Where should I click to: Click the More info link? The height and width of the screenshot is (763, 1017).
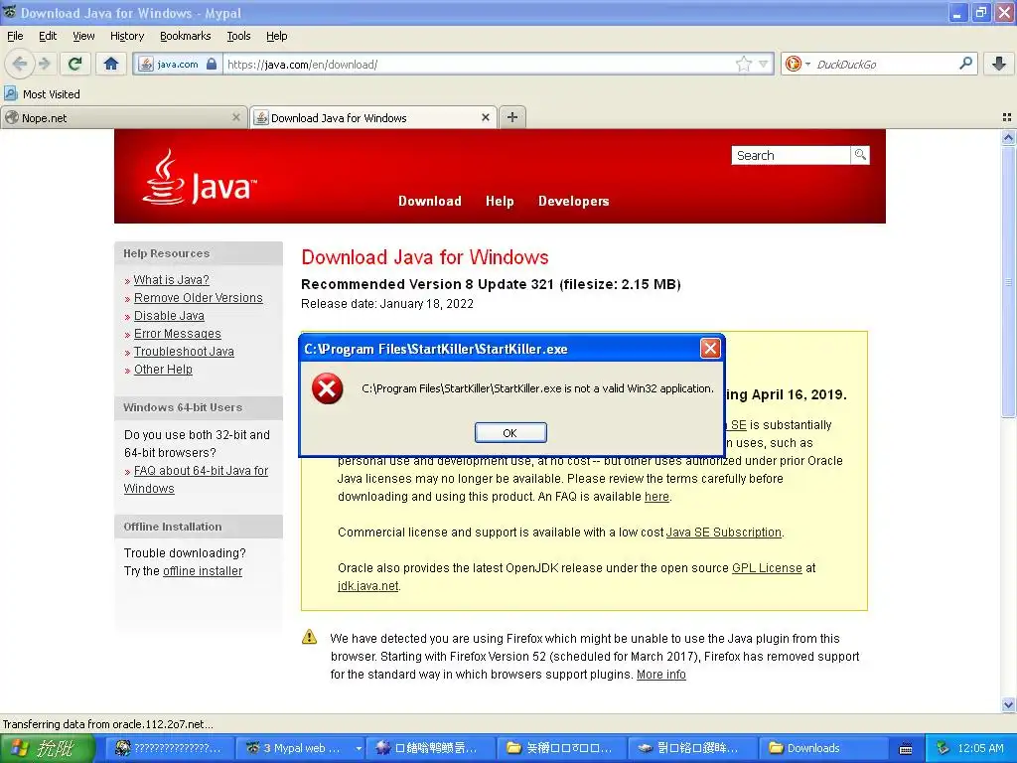tap(660, 675)
